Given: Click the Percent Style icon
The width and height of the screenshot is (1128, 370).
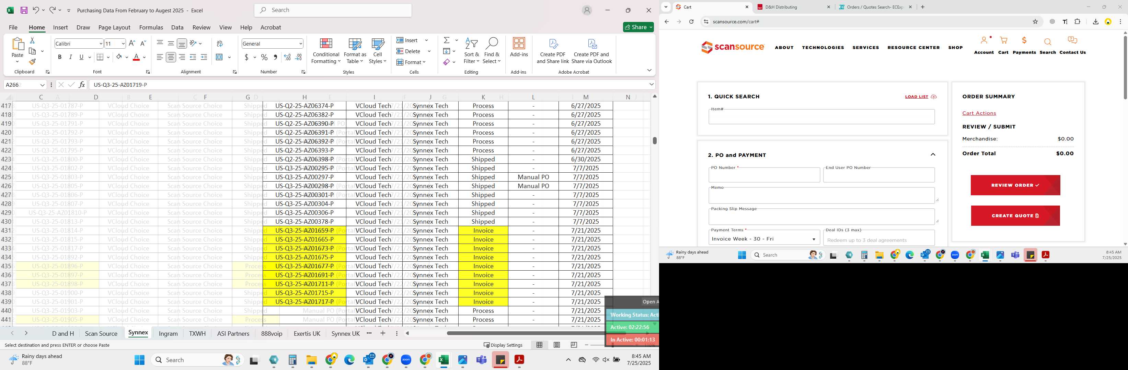Looking at the screenshot, I should (x=264, y=57).
